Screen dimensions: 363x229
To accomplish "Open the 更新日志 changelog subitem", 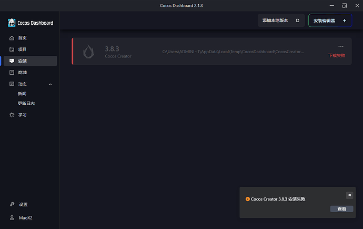I will coord(26,103).
